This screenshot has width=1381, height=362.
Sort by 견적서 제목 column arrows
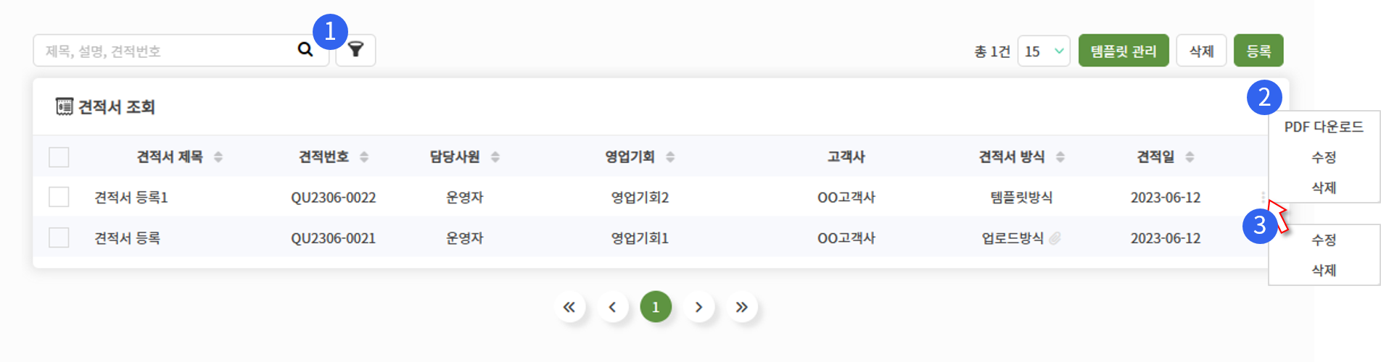(x=218, y=157)
